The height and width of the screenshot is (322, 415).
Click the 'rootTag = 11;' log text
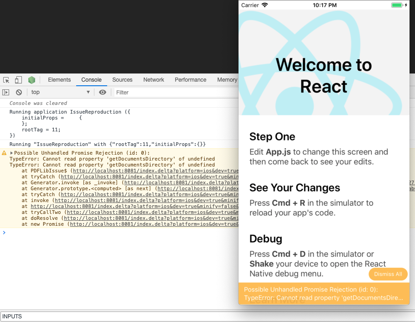tap(41, 130)
